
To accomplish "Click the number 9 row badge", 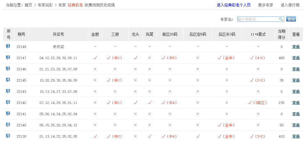I will [8, 136].
